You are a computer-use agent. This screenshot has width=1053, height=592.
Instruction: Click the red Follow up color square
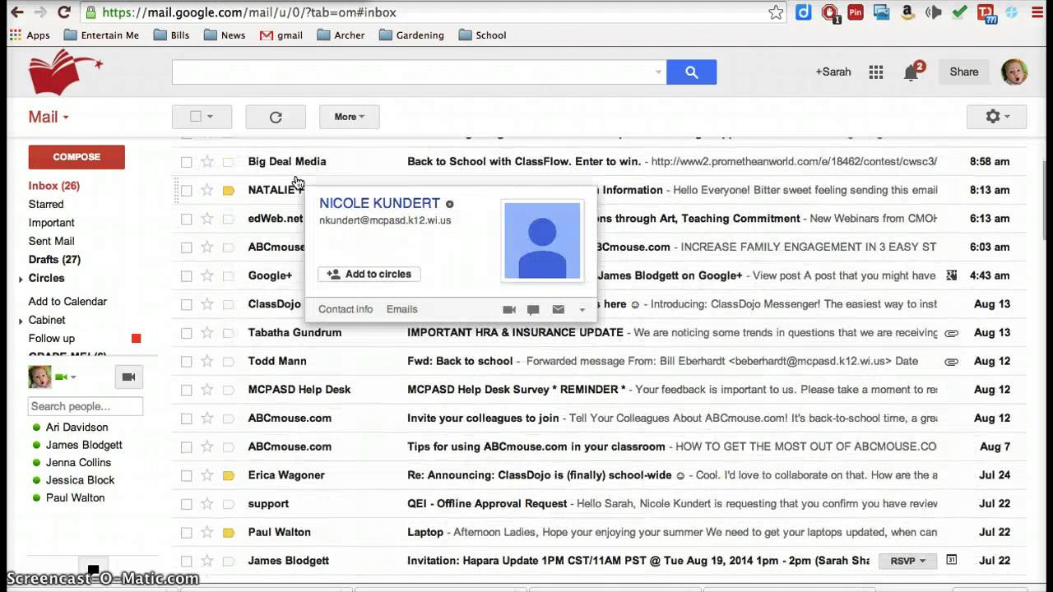(x=137, y=338)
